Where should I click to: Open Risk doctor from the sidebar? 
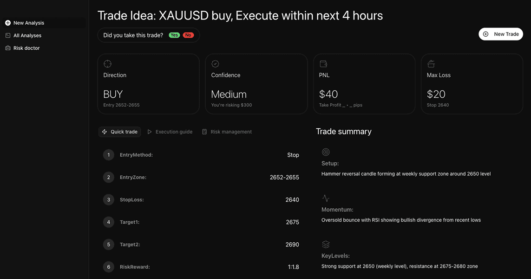(26, 48)
